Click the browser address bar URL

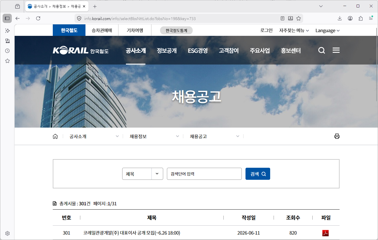[140, 19]
